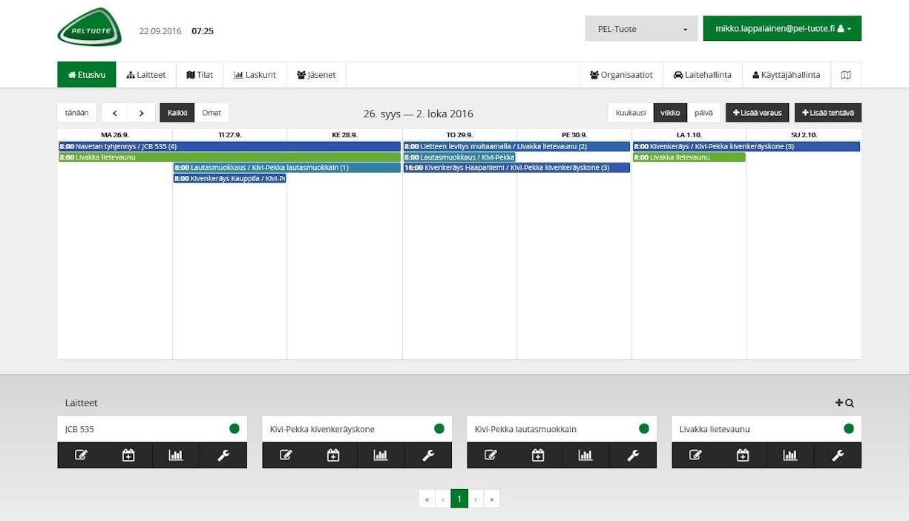Open the Käyttäjähallinta menu item
The height and width of the screenshot is (521, 909).
coord(786,75)
